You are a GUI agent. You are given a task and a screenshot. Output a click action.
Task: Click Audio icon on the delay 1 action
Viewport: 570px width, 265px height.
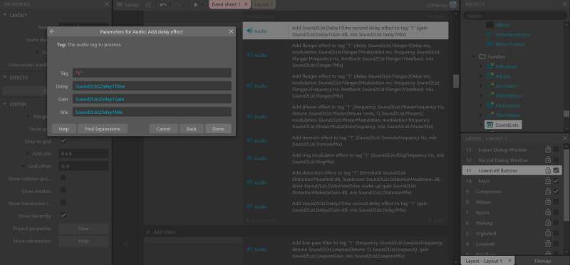pyautogui.click(x=249, y=31)
